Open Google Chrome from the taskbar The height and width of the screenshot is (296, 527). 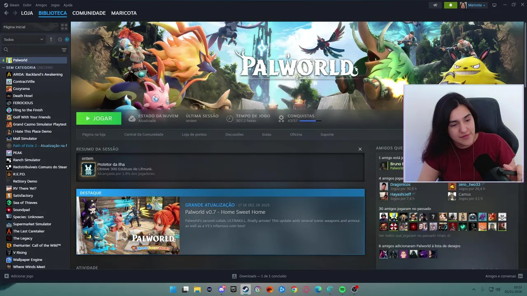[x=294, y=289]
